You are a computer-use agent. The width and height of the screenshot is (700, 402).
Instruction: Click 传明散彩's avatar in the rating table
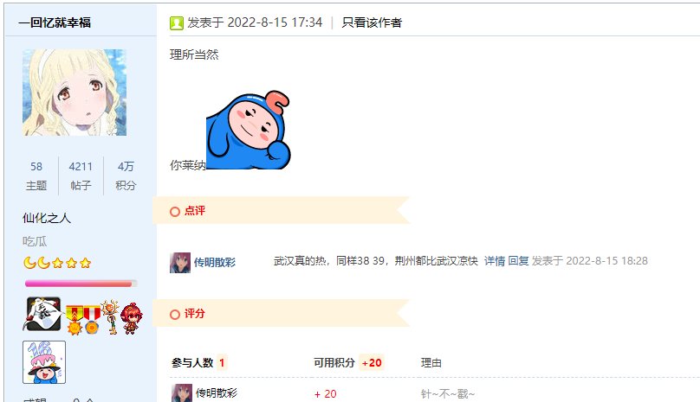[x=182, y=393]
